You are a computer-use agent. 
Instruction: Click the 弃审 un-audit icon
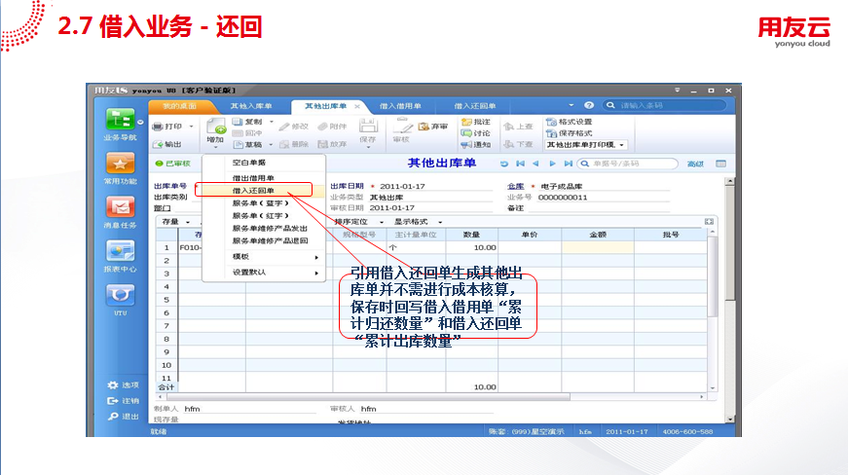(424, 127)
